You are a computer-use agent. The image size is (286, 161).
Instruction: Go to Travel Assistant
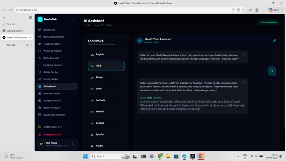tap(56, 44)
